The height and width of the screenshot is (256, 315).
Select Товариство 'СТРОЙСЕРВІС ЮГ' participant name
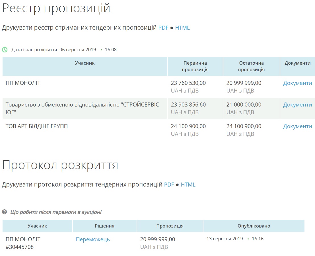click(82, 108)
